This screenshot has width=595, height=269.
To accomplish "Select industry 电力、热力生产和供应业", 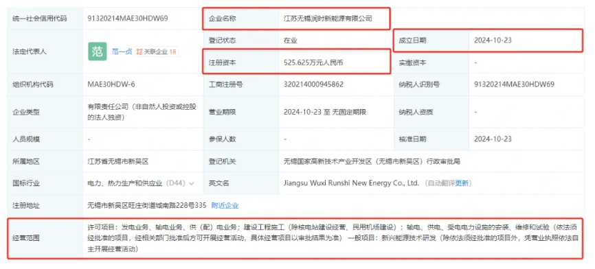I will 125,183.
